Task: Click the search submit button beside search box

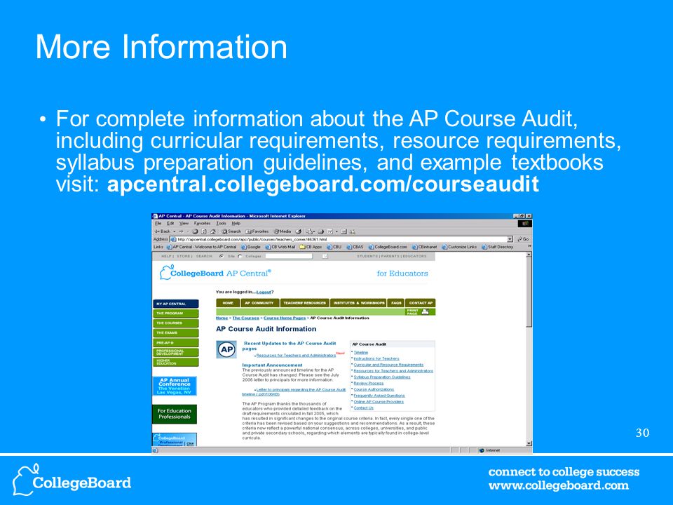Action: [x=325, y=256]
